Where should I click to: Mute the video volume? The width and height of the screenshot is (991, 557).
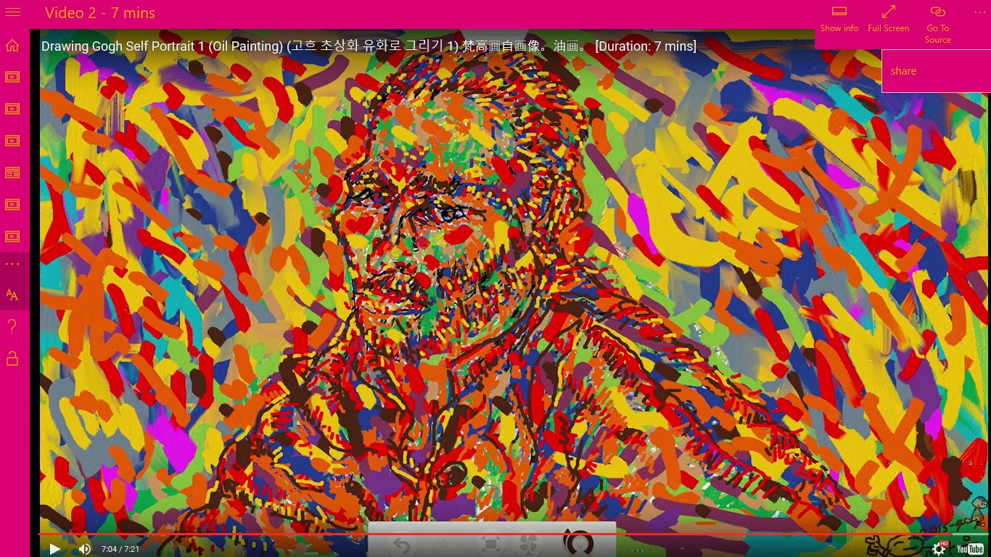85,549
